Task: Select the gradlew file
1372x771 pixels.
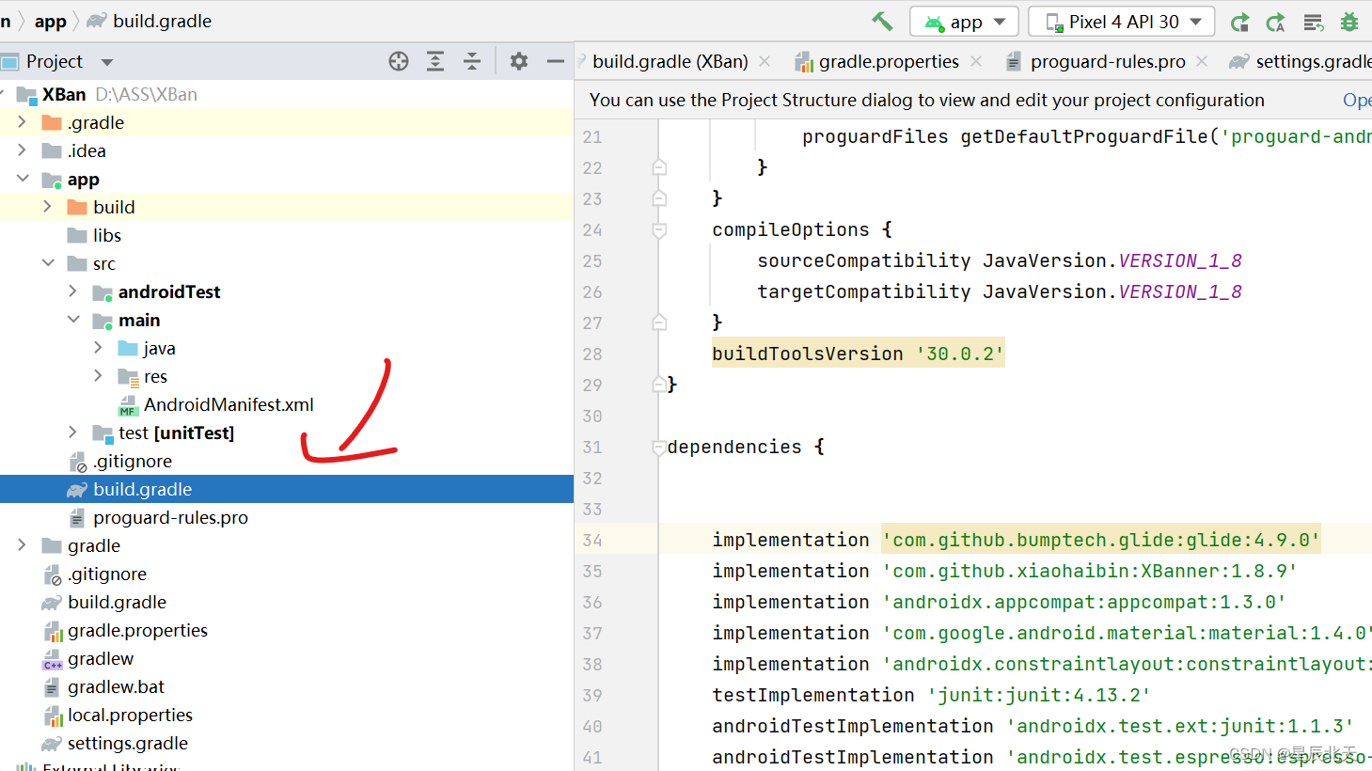Action: click(x=100, y=658)
